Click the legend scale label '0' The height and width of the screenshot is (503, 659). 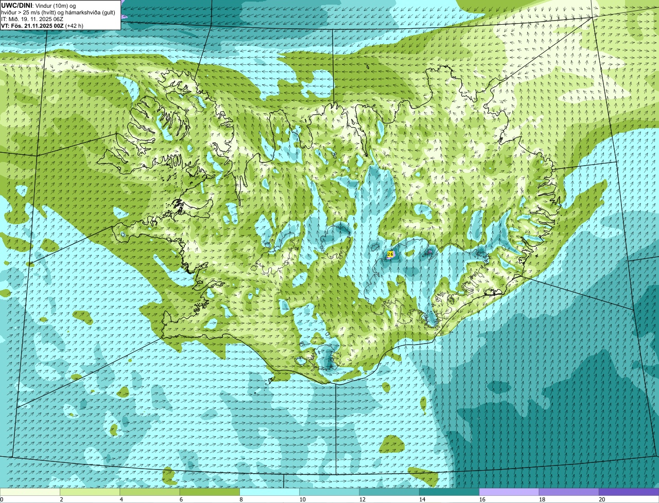click(x=2, y=499)
